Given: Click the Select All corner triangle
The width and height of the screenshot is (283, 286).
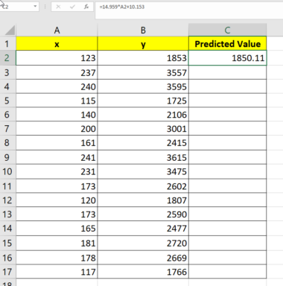Looking at the screenshot, I should pos(10,31).
